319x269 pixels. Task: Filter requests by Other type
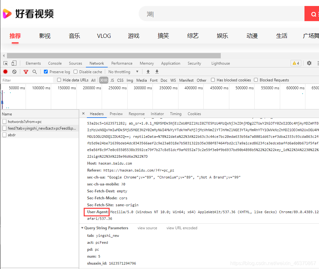[202, 80]
